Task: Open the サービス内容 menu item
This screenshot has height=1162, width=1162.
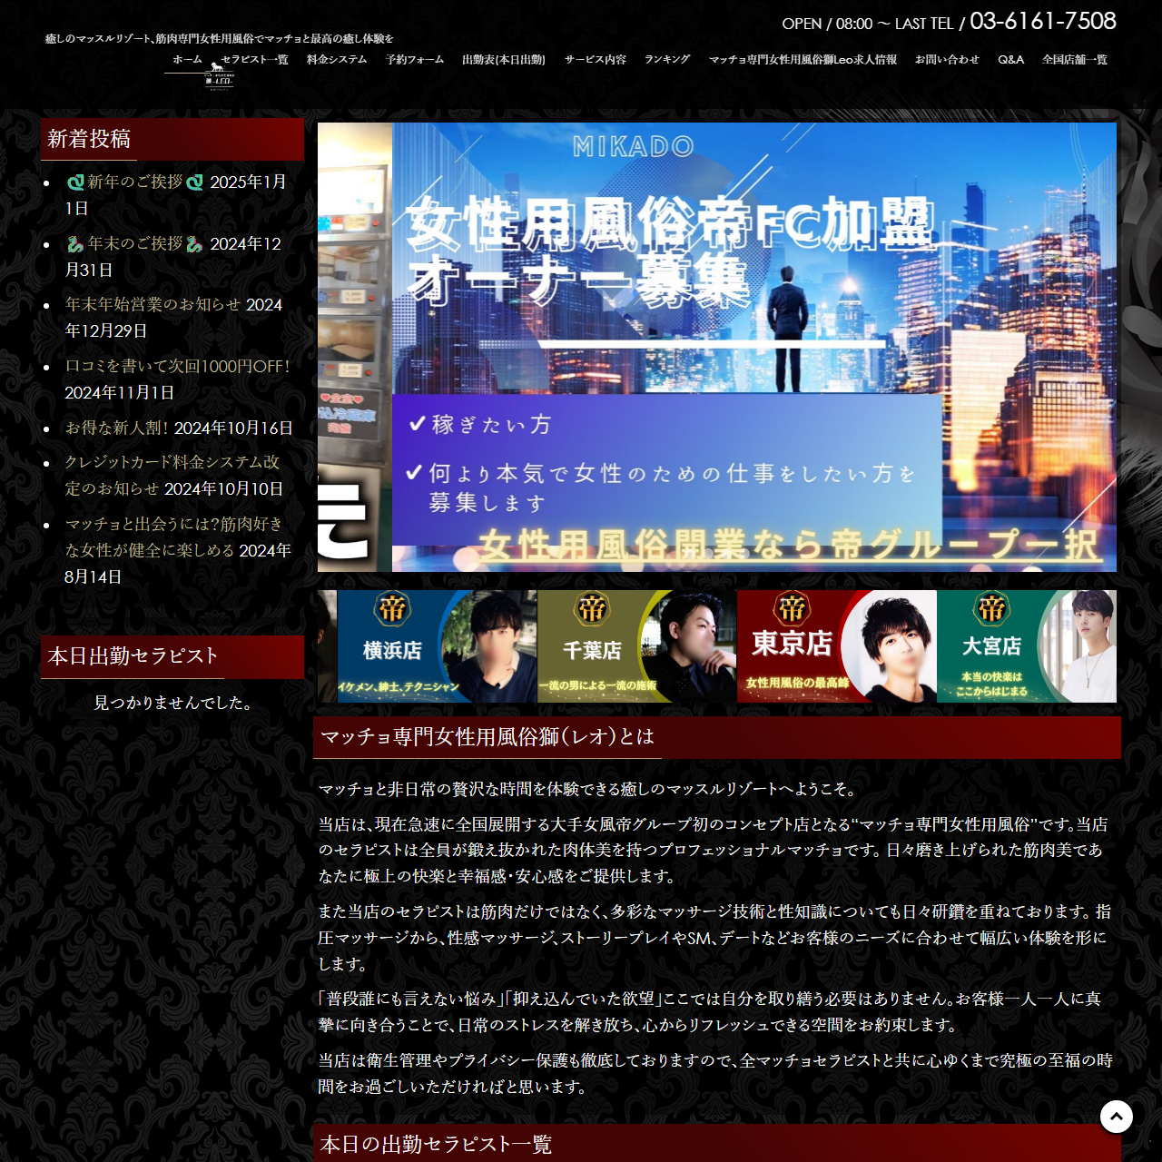Action: 596,59
